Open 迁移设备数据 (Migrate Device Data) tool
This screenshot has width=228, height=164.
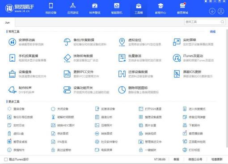pos(136,74)
